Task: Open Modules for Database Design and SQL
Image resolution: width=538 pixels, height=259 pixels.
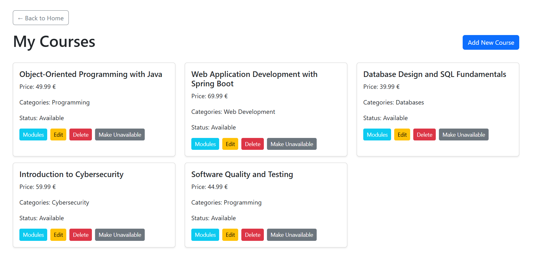Action: 377,135
